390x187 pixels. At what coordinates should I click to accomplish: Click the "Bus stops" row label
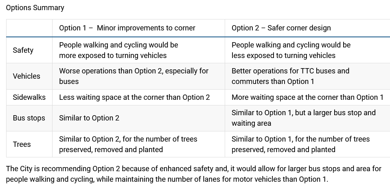(x=29, y=118)
